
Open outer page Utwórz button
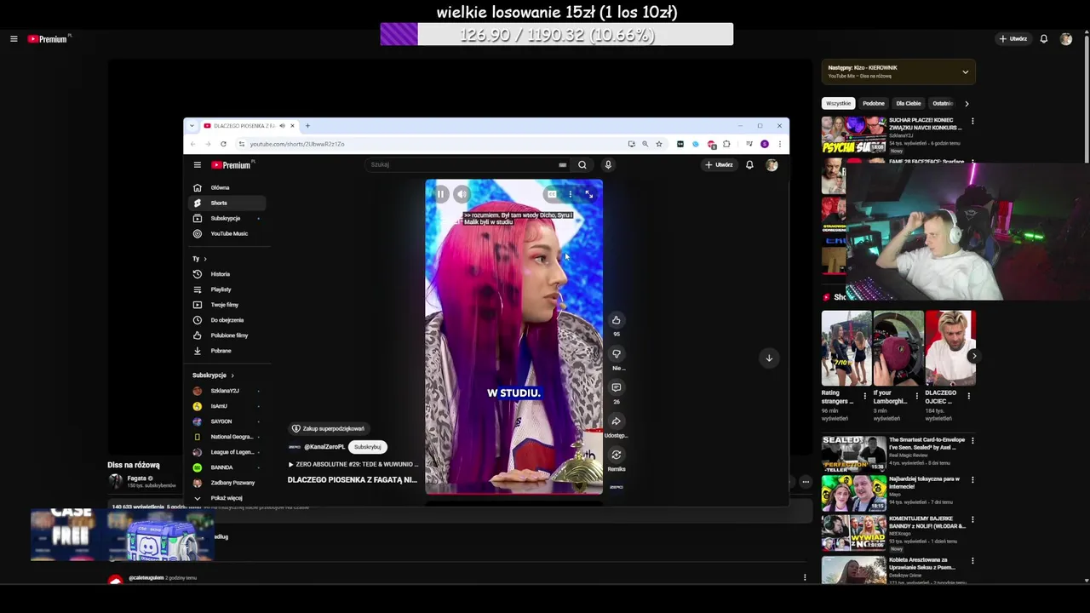tap(1013, 39)
